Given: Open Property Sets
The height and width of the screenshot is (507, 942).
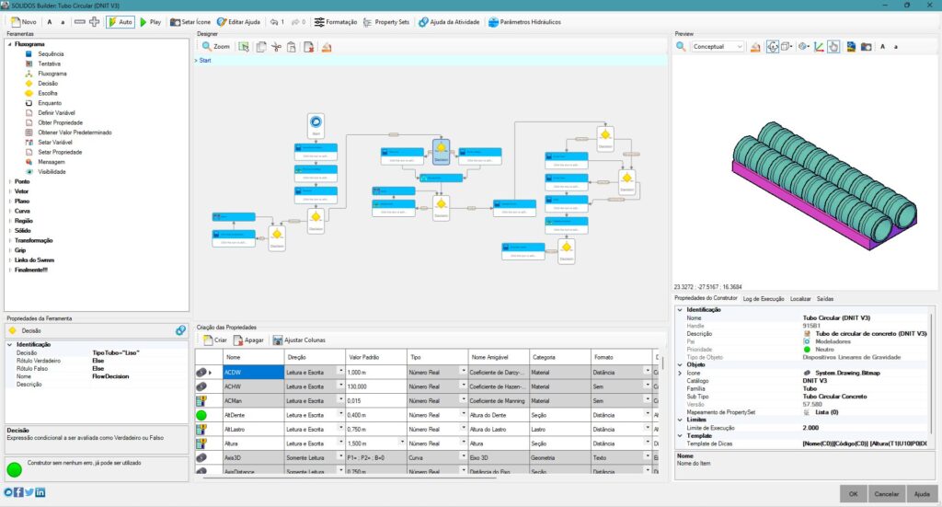Looking at the screenshot, I should click(386, 22).
